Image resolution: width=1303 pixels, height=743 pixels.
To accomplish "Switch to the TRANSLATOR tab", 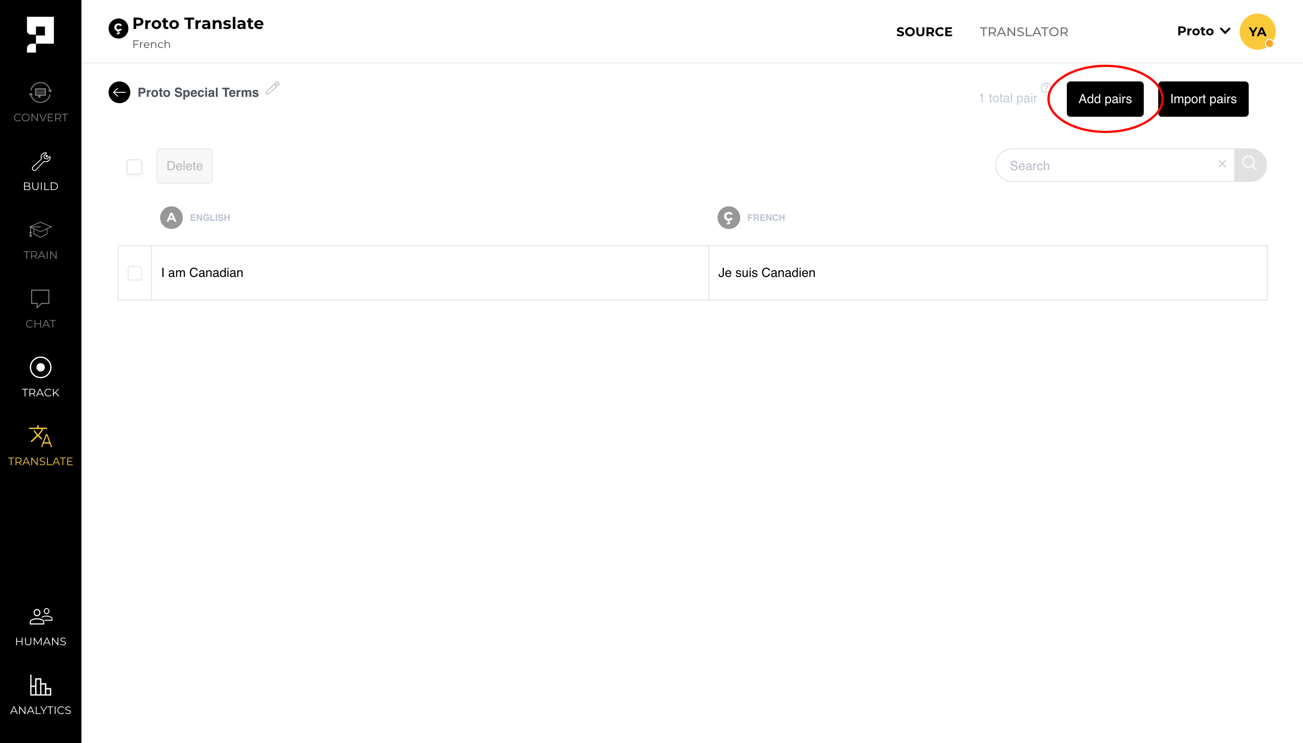I will [1023, 32].
